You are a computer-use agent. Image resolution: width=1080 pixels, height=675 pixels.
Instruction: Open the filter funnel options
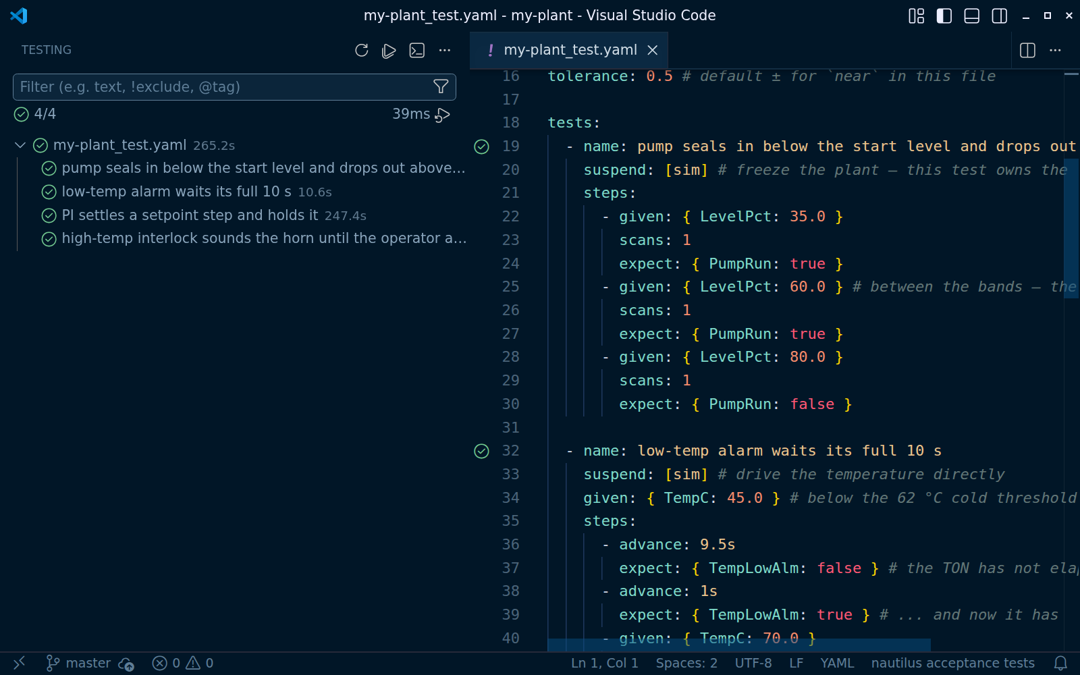point(441,86)
